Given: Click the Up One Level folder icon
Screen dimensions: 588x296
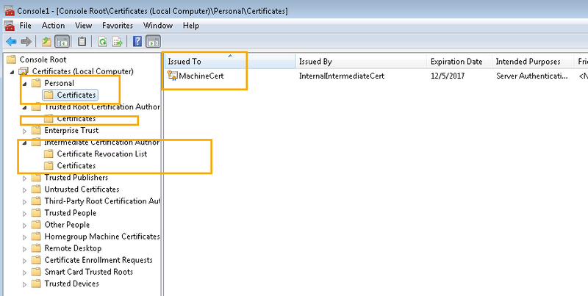Looking at the screenshot, I should [x=47, y=41].
